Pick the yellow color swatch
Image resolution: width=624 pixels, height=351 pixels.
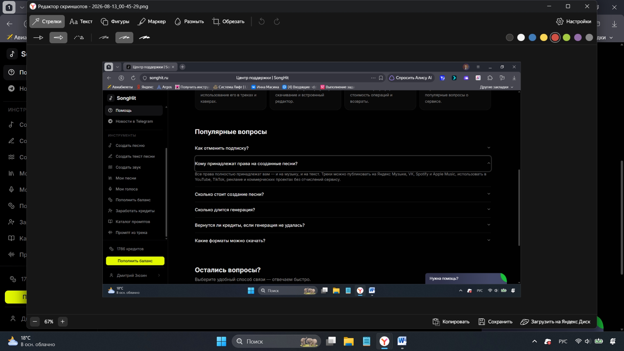click(544, 38)
